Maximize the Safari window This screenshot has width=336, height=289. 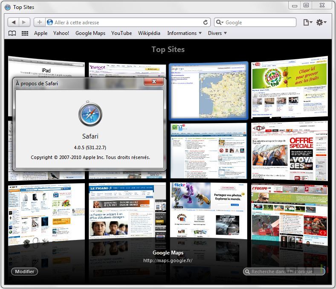pyautogui.click(x=306, y=6)
